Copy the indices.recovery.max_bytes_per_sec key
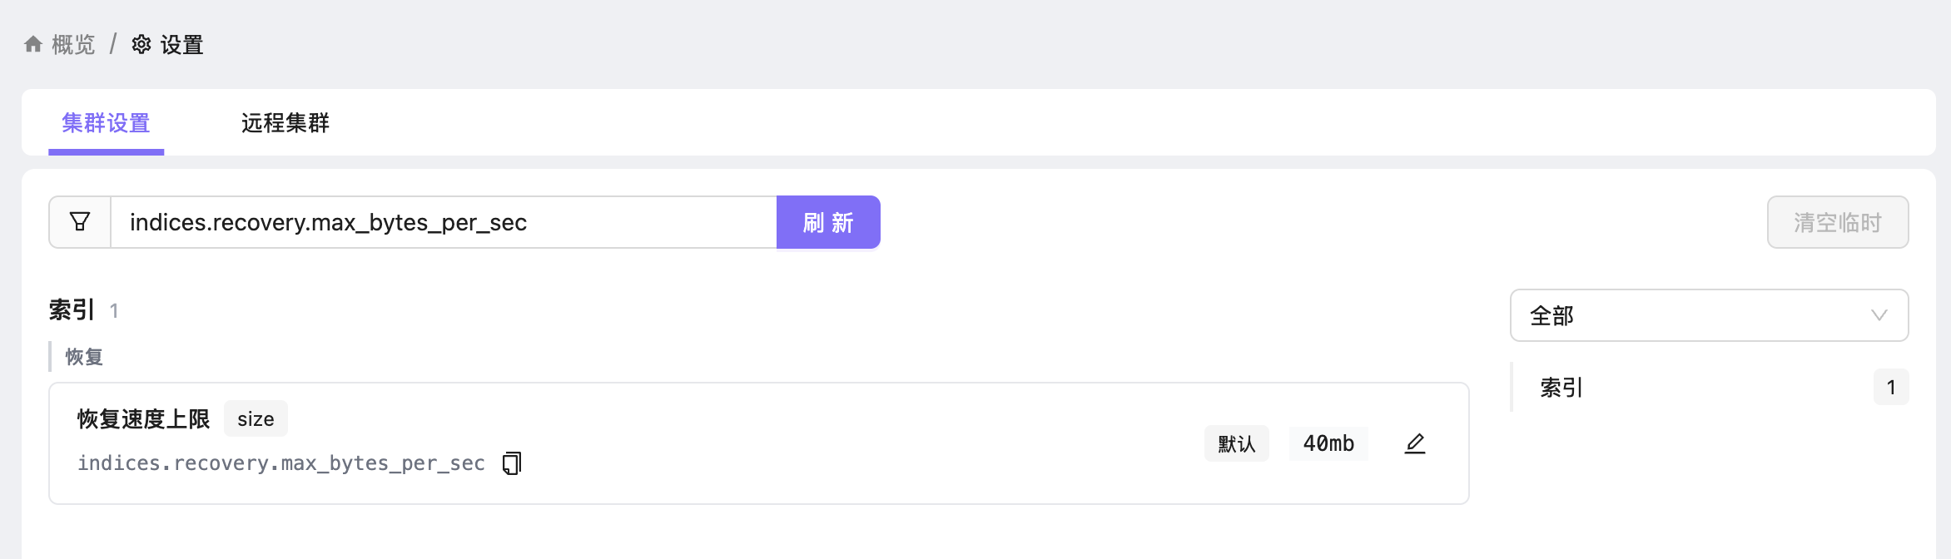1951x559 pixels. point(512,463)
